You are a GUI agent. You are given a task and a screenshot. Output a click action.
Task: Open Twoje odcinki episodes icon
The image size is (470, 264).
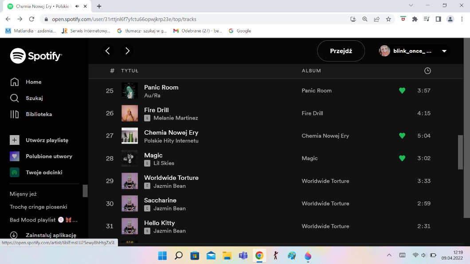click(x=15, y=172)
